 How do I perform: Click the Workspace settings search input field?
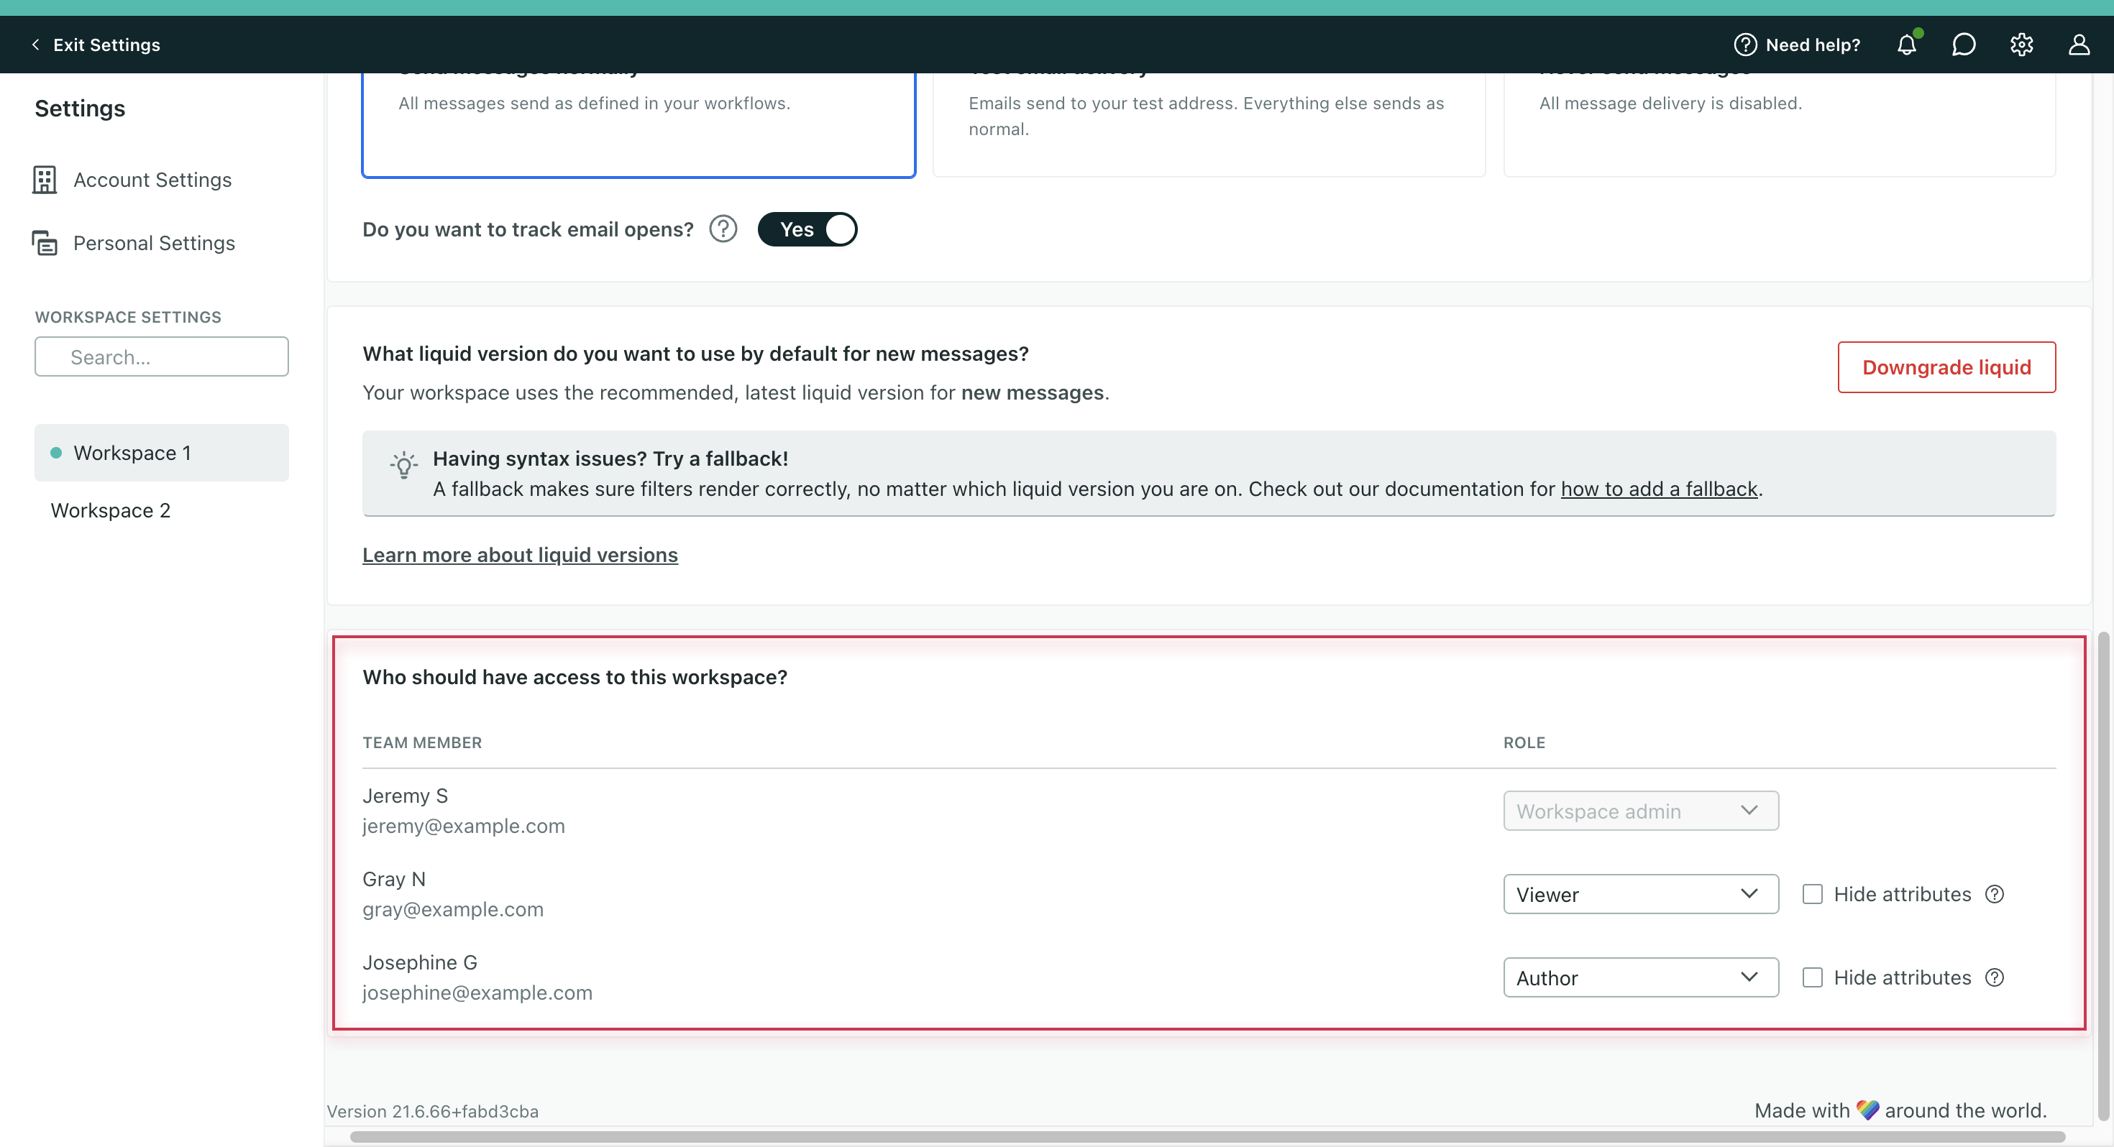click(x=161, y=356)
